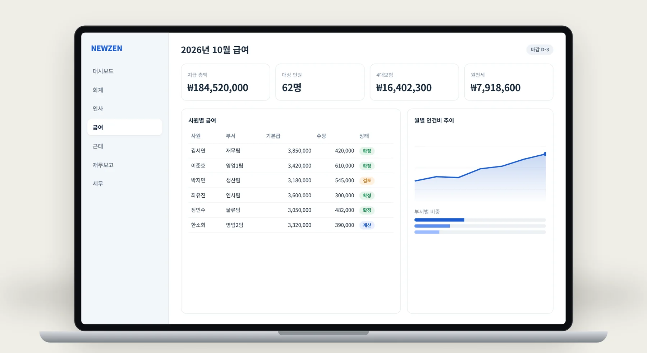
Task: Sort by the 수당 column header
Action: [321, 136]
